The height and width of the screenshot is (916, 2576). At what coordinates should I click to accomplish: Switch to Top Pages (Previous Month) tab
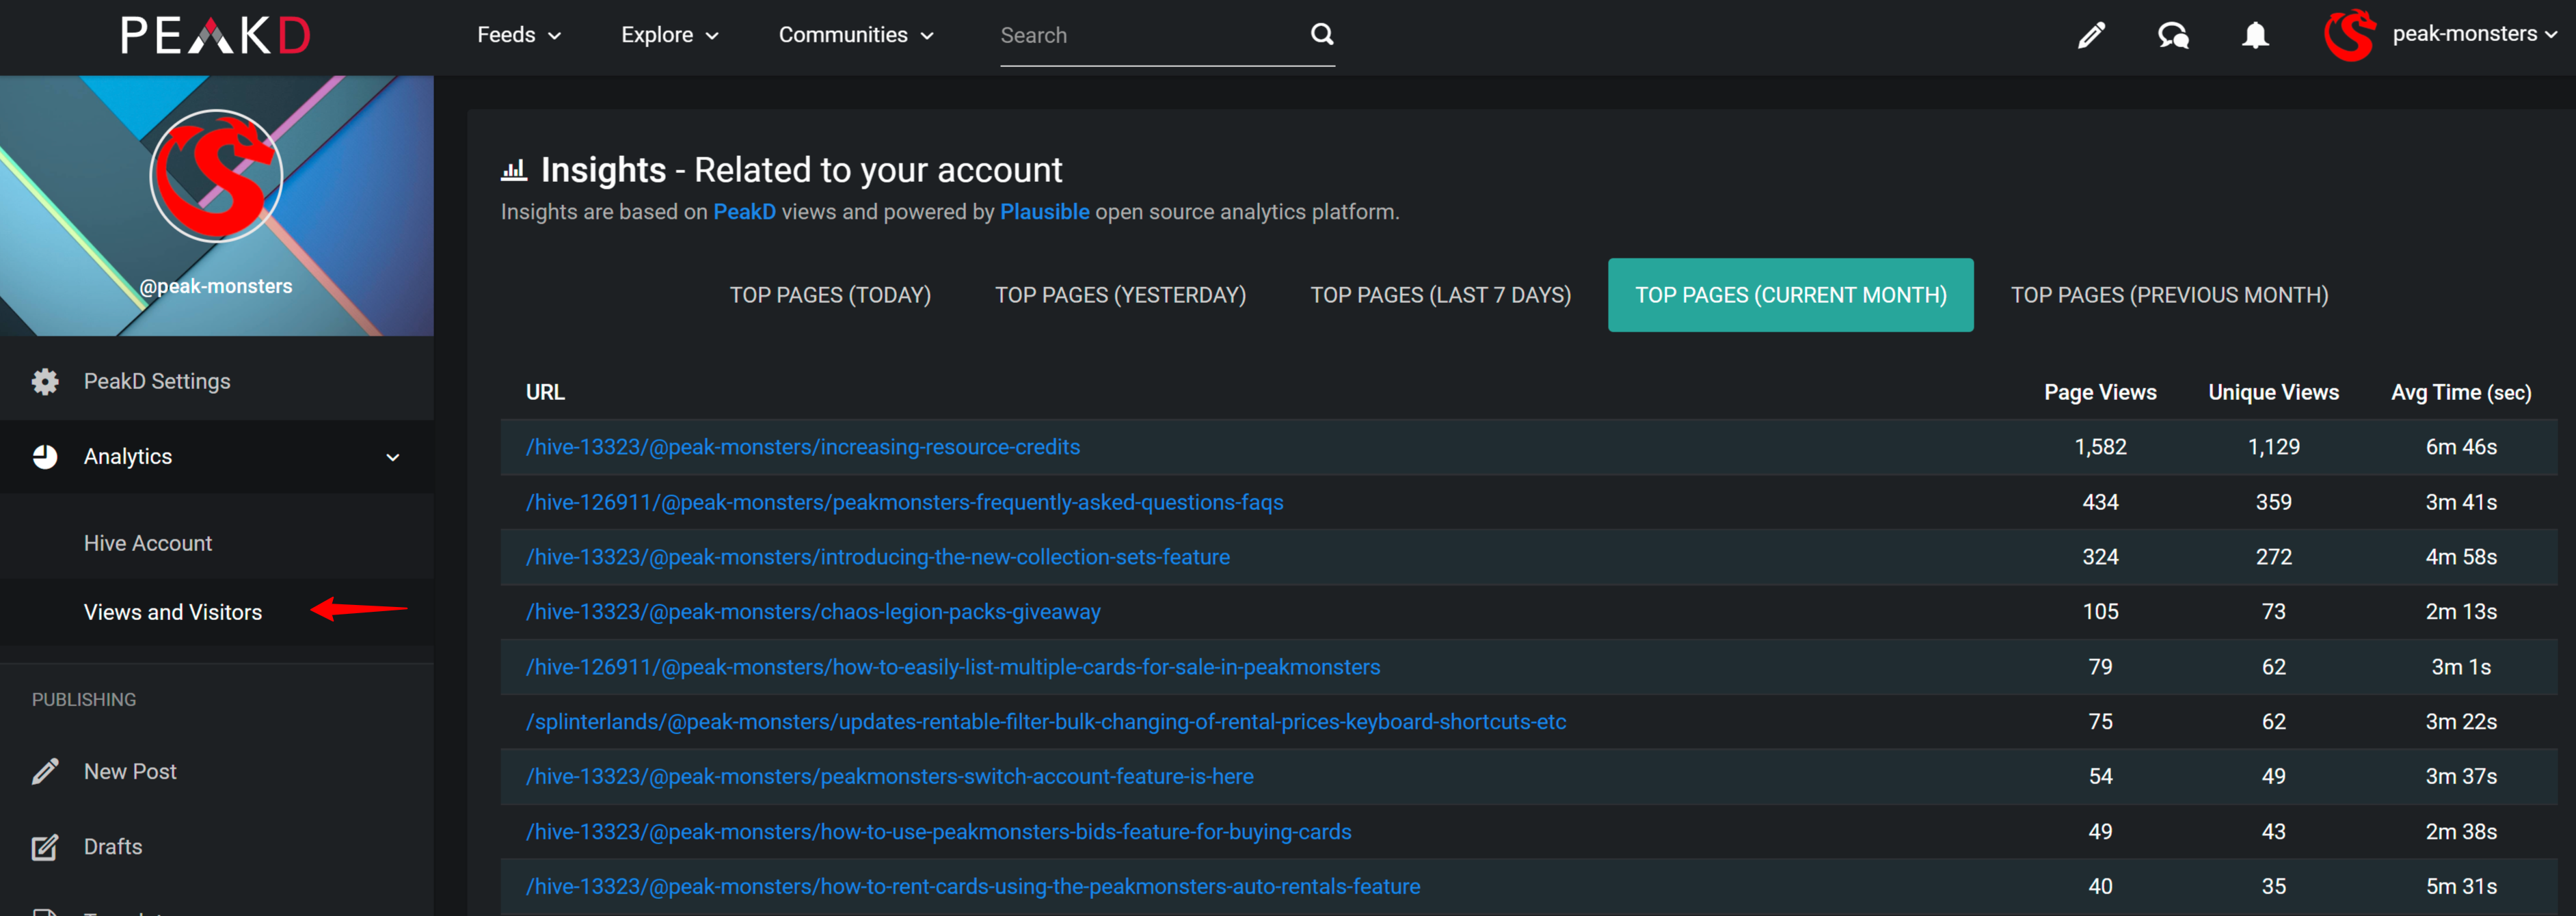pos(2169,295)
